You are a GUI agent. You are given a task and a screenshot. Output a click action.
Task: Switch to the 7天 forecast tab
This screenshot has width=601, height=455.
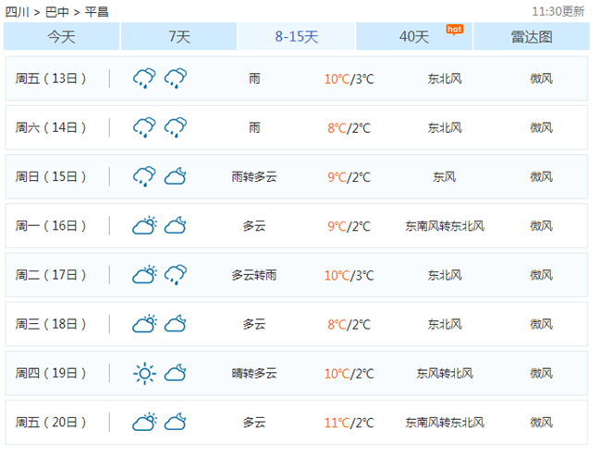click(x=179, y=36)
